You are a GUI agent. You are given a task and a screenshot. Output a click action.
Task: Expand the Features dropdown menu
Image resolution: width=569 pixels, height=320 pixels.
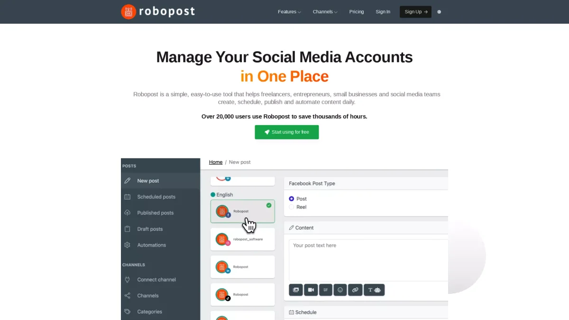(289, 12)
